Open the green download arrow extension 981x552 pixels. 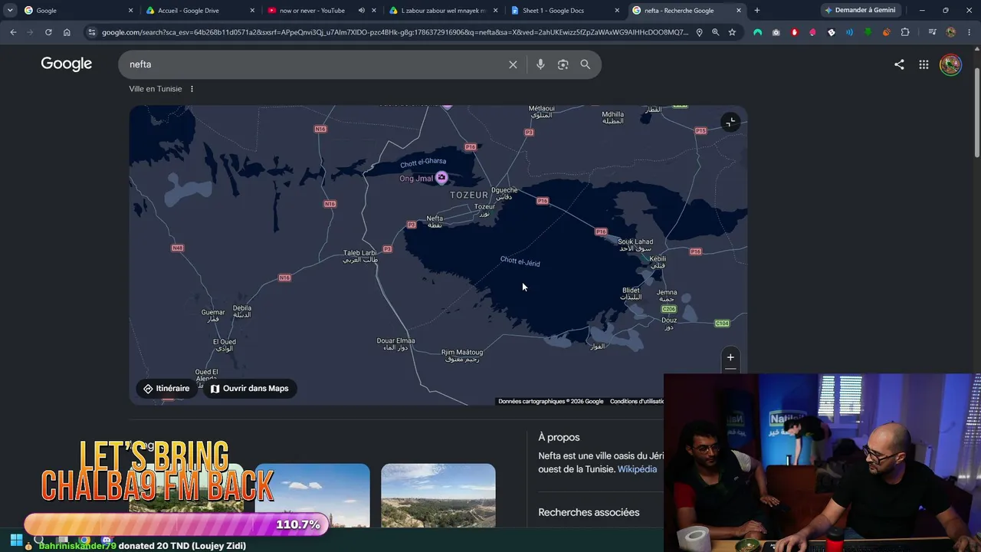coord(868,32)
